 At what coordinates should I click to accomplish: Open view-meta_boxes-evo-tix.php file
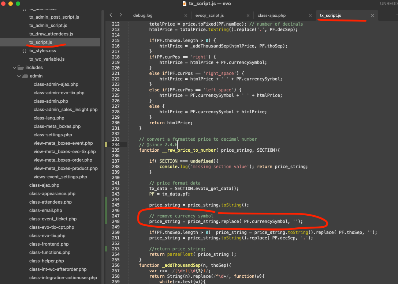pos(65,151)
